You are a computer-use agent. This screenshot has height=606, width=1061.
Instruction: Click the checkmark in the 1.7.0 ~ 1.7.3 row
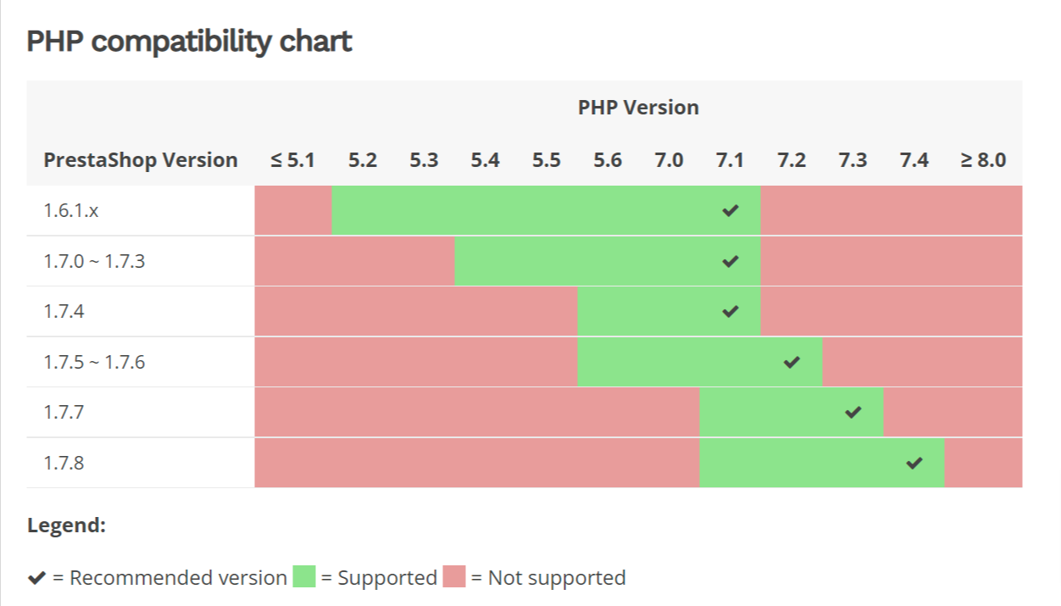(x=730, y=262)
